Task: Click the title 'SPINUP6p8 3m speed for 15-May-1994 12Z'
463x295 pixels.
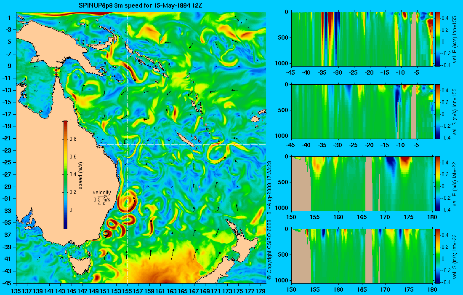Action: click(141, 5)
